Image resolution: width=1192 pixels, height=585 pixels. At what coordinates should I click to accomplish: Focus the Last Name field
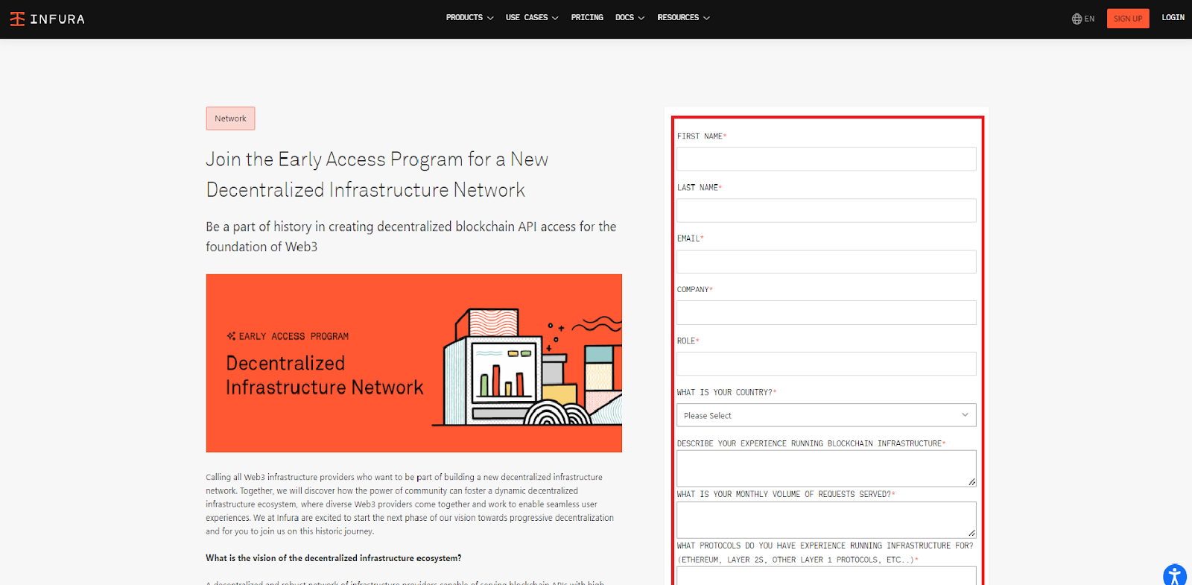826,210
